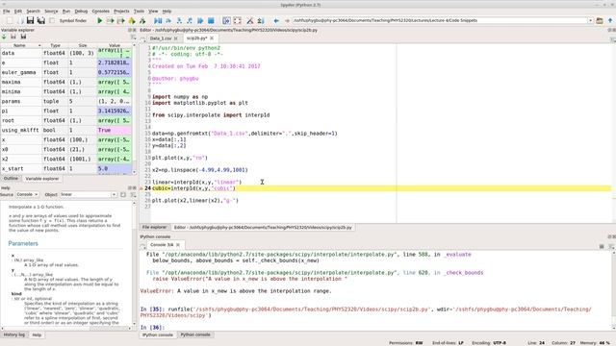Click the Save data as icon in Variable explorer
The height and width of the screenshot is (346, 616).
tap(23, 37)
